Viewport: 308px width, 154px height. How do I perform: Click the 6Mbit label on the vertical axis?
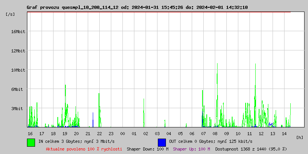coord(17,89)
